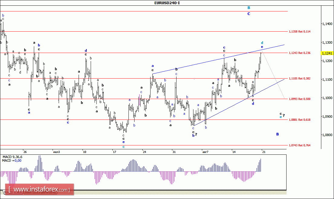Select the 1,1243 Ret 0,236 Fibonacci label
The height and width of the screenshot is (199, 334).
pos(300,53)
